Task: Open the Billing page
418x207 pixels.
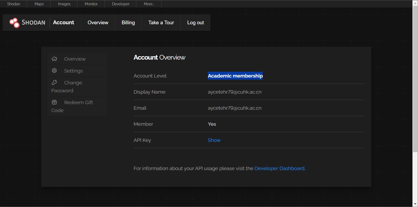Action: (128, 23)
